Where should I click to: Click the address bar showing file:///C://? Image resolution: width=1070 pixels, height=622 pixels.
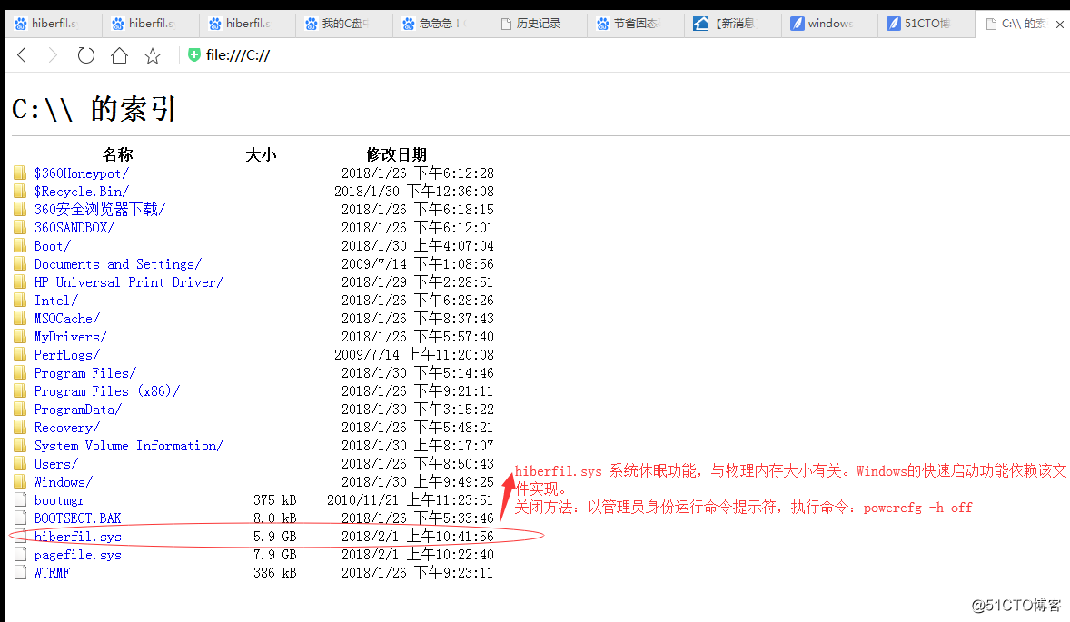click(237, 55)
